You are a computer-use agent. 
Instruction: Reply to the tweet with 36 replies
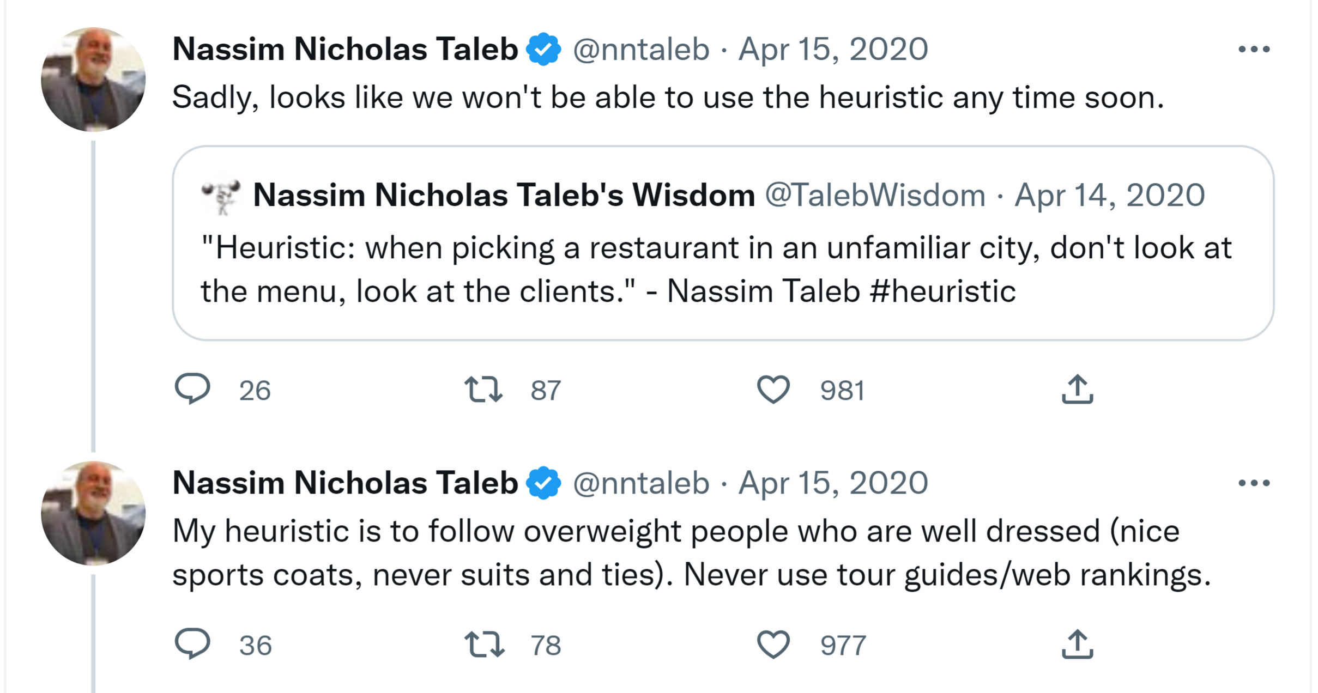tap(192, 644)
